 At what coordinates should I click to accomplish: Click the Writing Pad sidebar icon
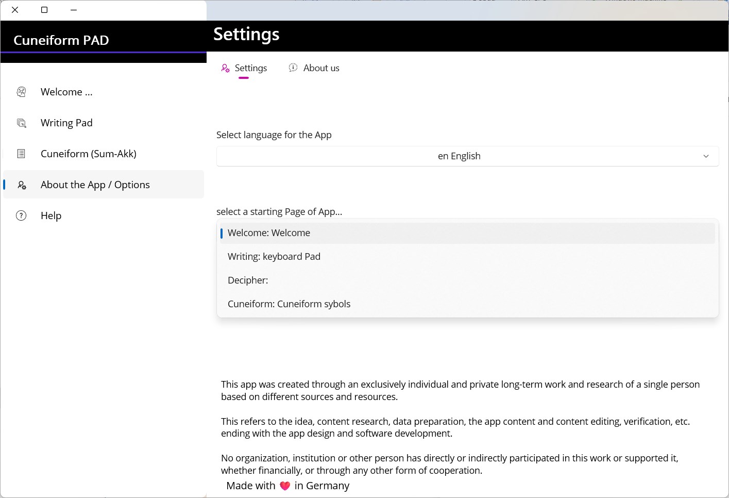click(x=21, y=123)
